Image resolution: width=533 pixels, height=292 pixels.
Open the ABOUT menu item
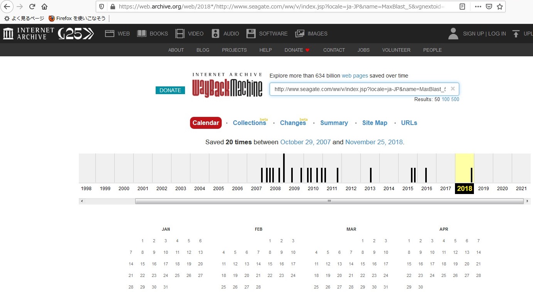point(176,50)
